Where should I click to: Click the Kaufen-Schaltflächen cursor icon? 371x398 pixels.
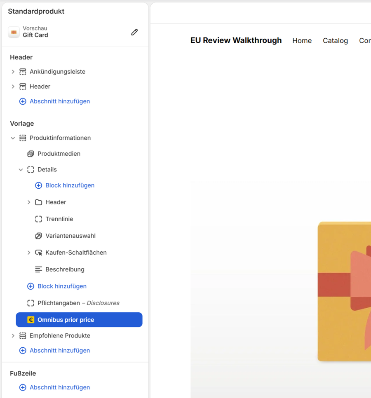(38, 253)
